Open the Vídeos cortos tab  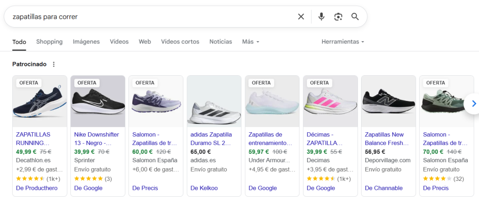(x=180, y=42)
